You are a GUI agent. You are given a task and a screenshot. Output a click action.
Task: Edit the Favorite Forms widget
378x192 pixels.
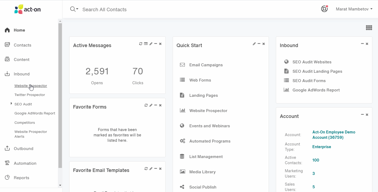151,105
